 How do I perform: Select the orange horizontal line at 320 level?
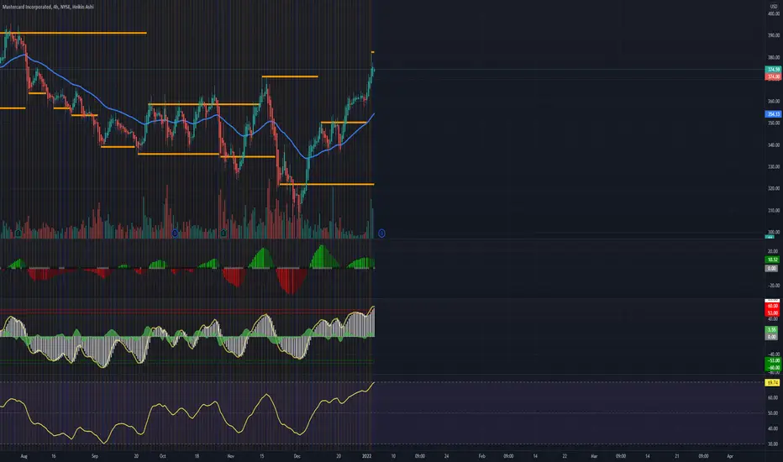[x=327, y=184]
